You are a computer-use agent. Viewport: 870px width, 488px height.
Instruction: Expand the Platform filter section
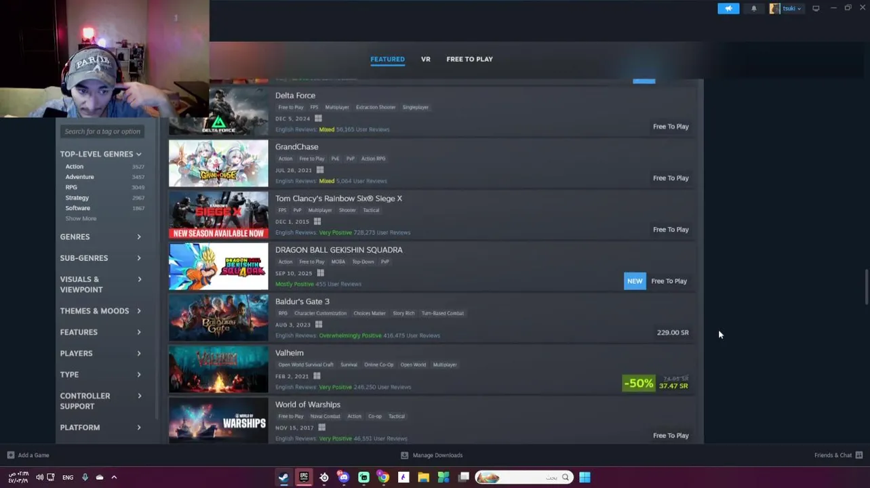click(x=100, y=428)
